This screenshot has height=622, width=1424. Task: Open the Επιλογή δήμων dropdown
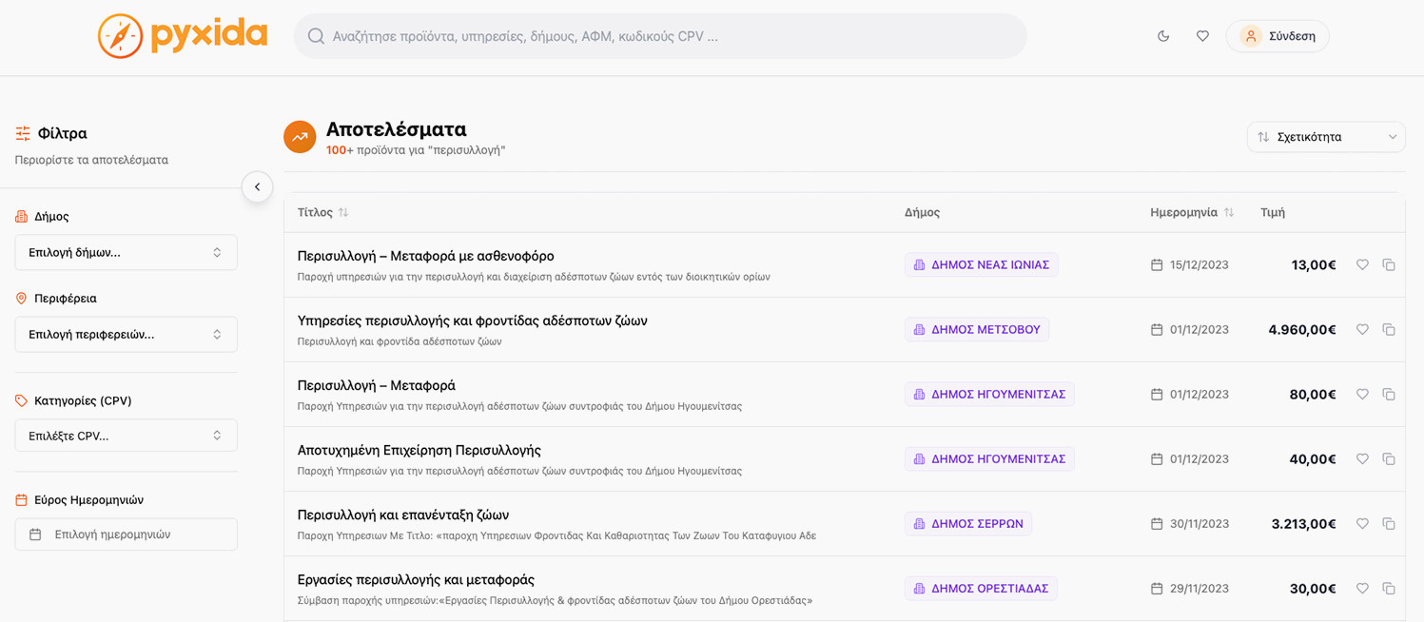point(126,253)
